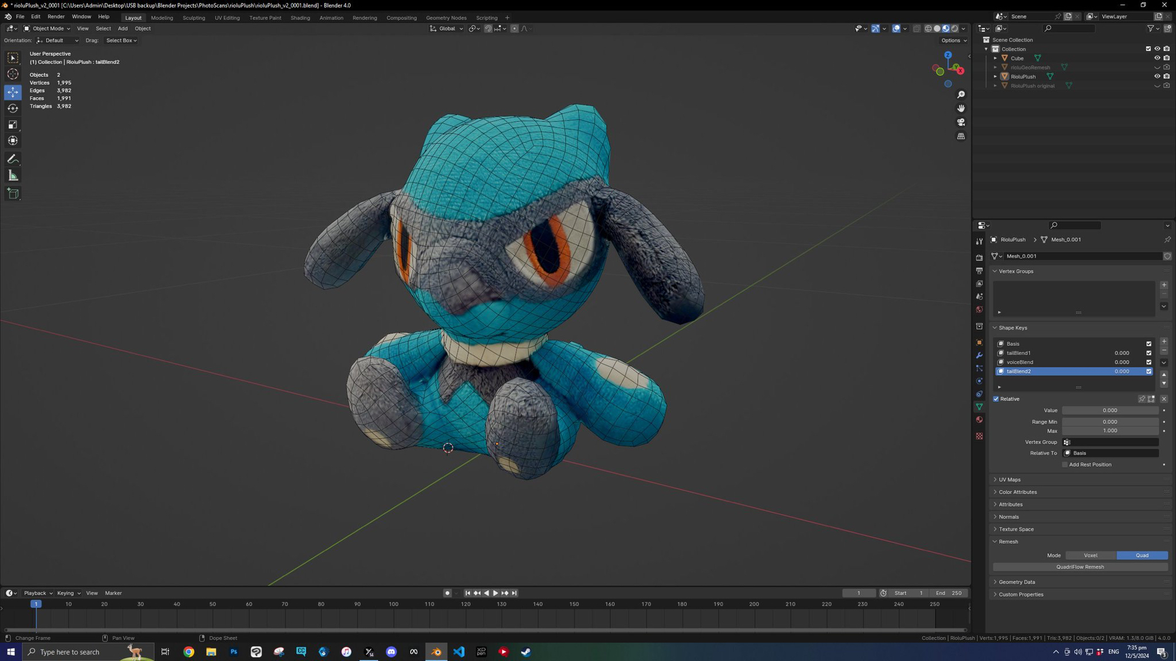The image size is (1176, 661).
Task: Open the Render menu
Action: click(x=56, y=16)
